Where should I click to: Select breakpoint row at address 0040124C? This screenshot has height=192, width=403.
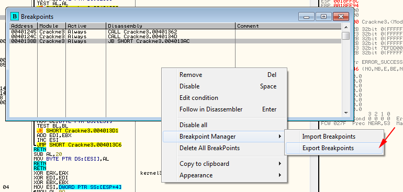tap(175, 37)
